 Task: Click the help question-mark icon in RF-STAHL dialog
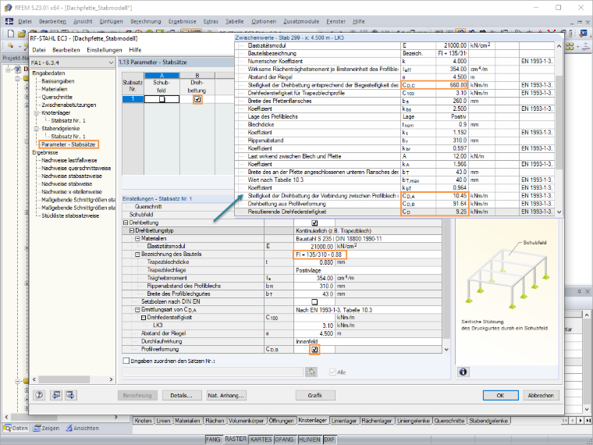[39, 395]
